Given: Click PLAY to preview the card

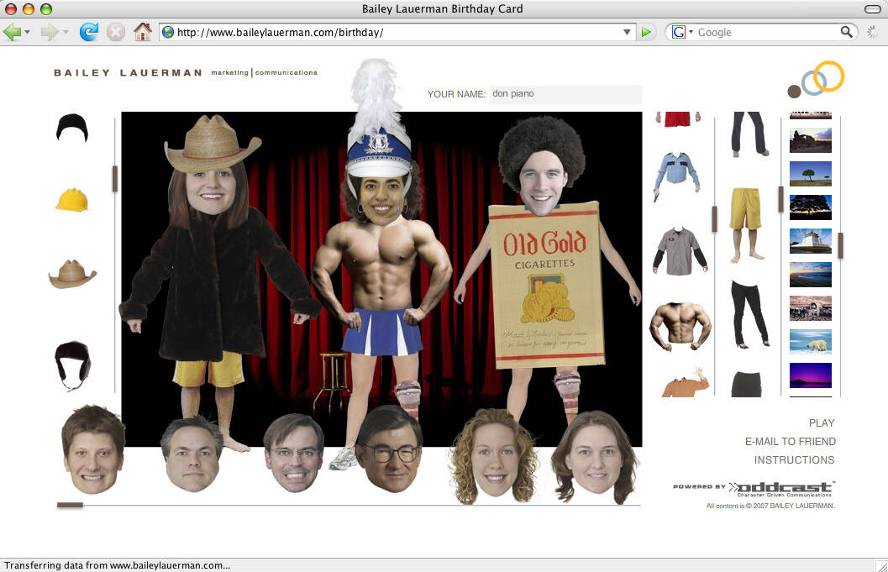Looking at the screenshot, I should click(822, 423).
